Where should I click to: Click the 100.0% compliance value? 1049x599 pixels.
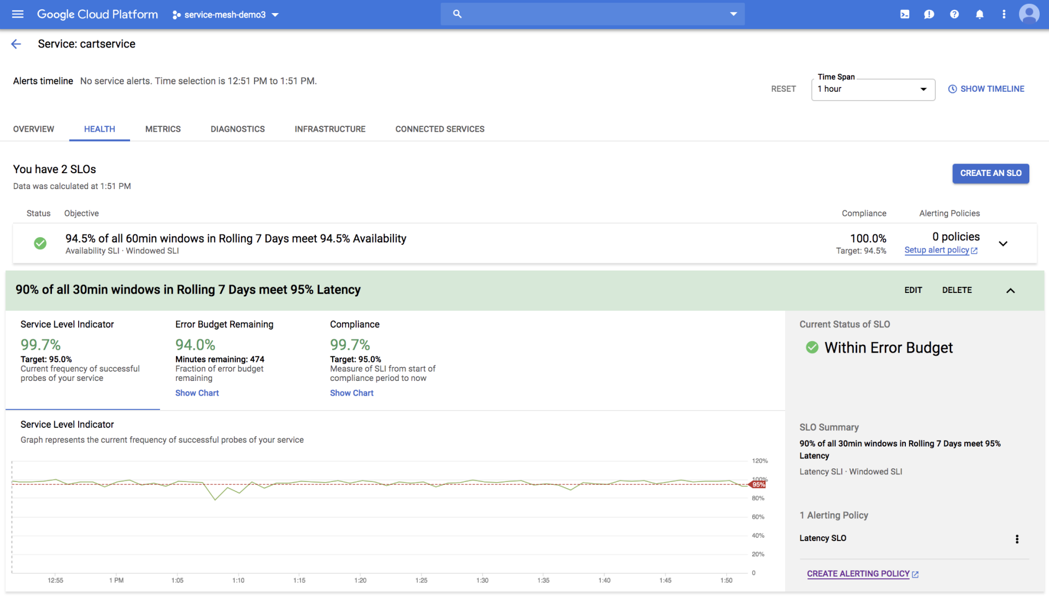pos(868,238)
